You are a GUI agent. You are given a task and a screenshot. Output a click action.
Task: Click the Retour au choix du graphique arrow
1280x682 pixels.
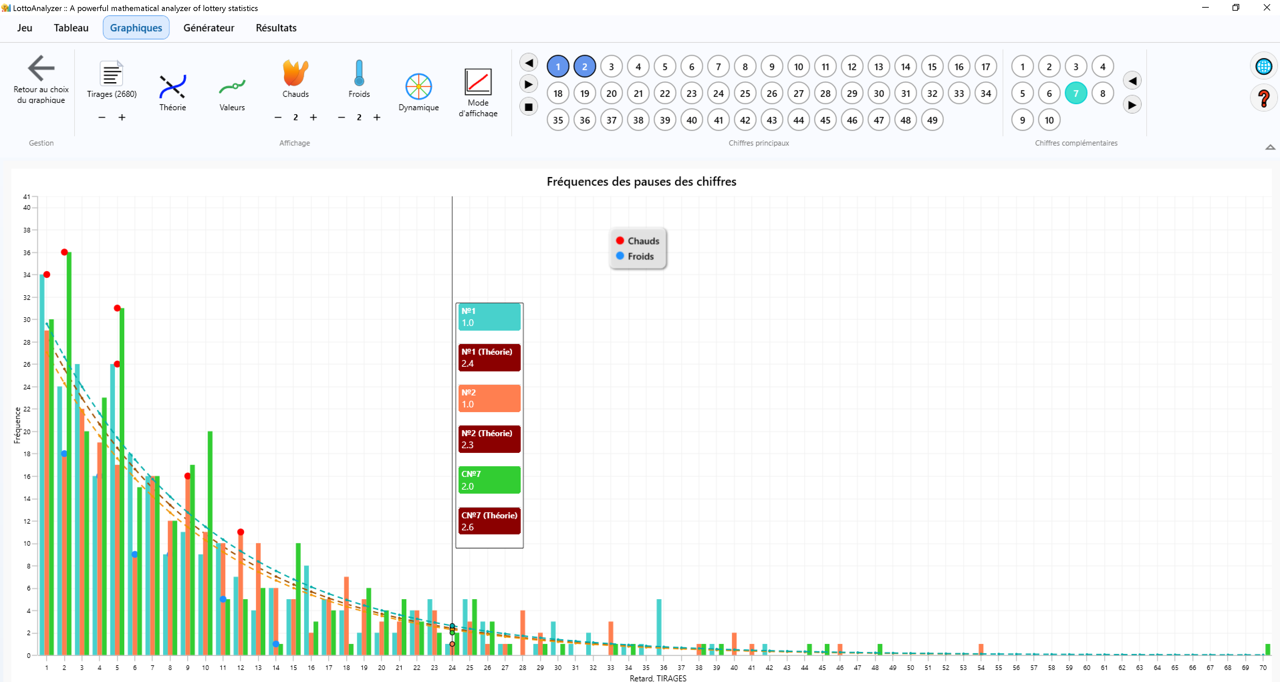[x=41, y=68]
